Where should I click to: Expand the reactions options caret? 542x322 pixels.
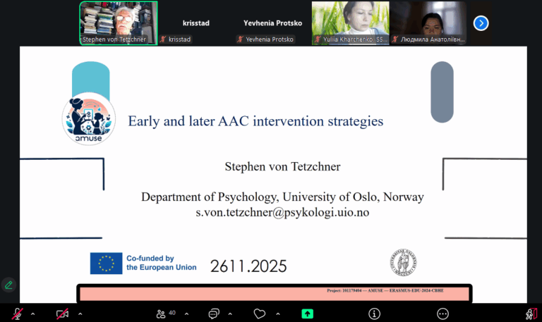coord(277,314)
